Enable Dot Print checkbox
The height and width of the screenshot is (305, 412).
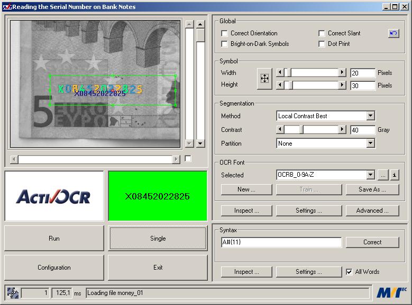click(x=322, y=44)
